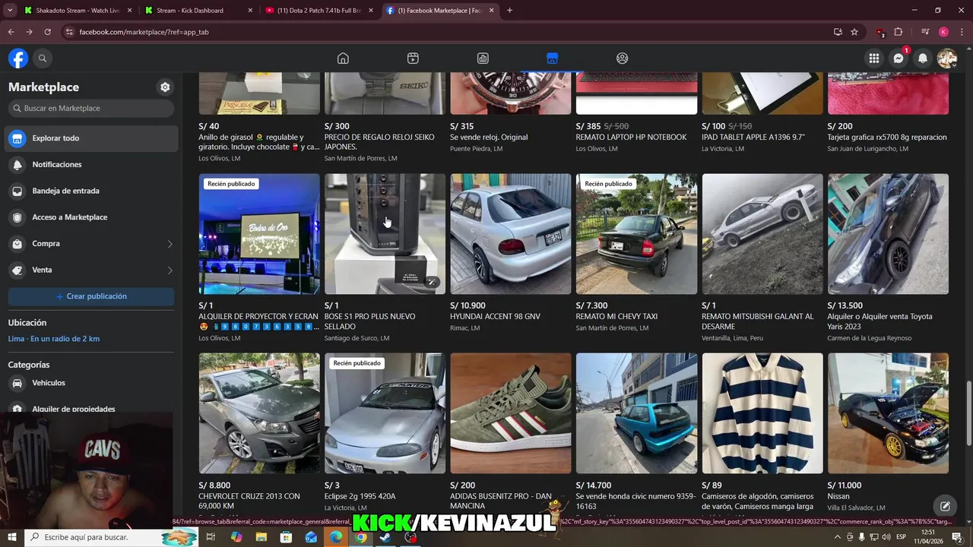Viewport: 973px width, 547px height.
Task: Click Crear publicación button
Action: pos(91,296)
